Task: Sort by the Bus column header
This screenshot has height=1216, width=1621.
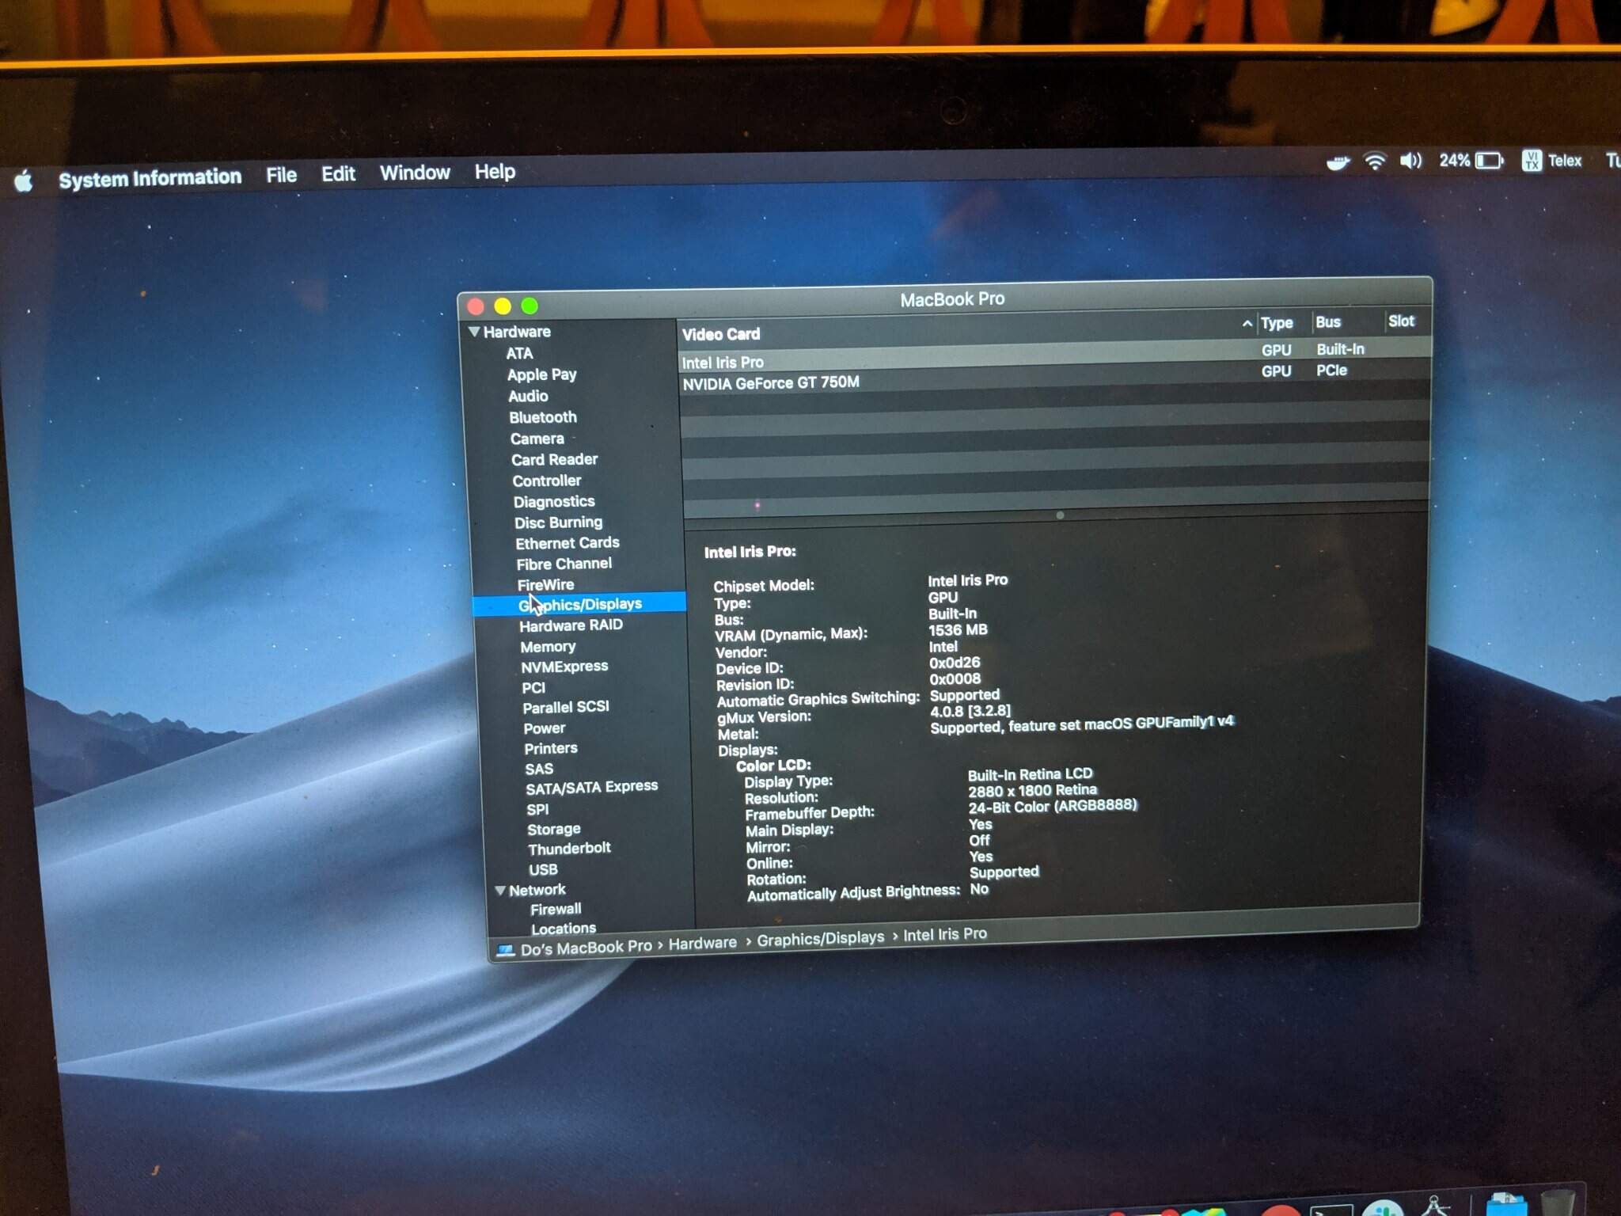Action: [1328, 322]
